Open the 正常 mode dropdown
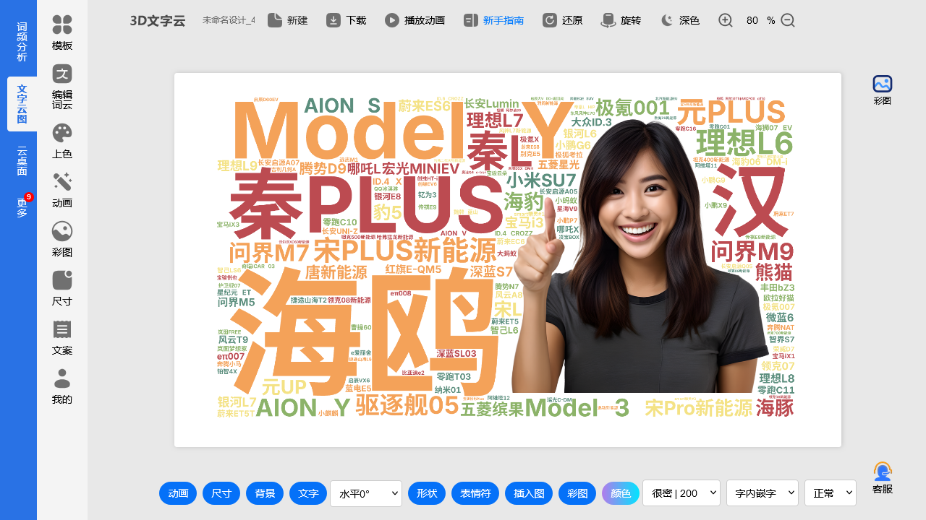This screenshot has width=926, height=520. pyautogui.click(x=831, y=493)
